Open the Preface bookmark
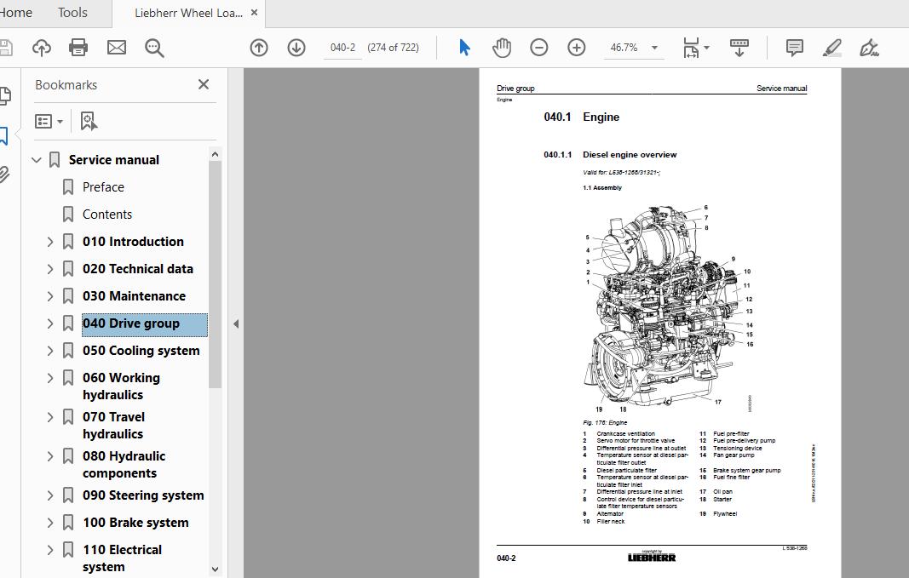 (x=103, y=187)
